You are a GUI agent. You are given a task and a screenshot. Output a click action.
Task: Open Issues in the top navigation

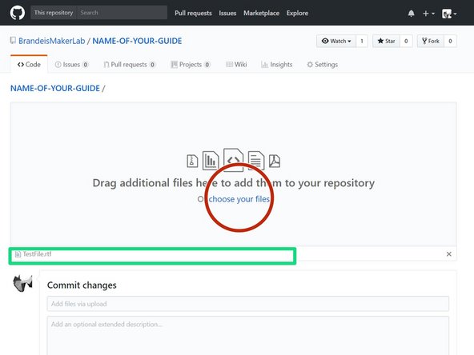[x=227, y=13]
